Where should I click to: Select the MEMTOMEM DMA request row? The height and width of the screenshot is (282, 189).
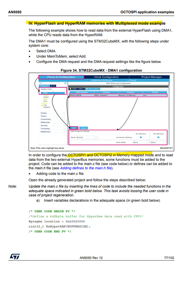pos(118,95)
